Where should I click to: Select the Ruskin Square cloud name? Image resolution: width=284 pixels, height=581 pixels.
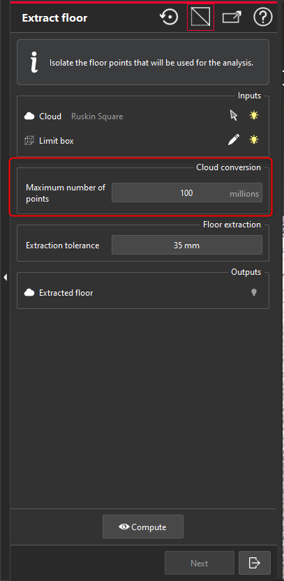pyautogui.click(x=97, y=116)
